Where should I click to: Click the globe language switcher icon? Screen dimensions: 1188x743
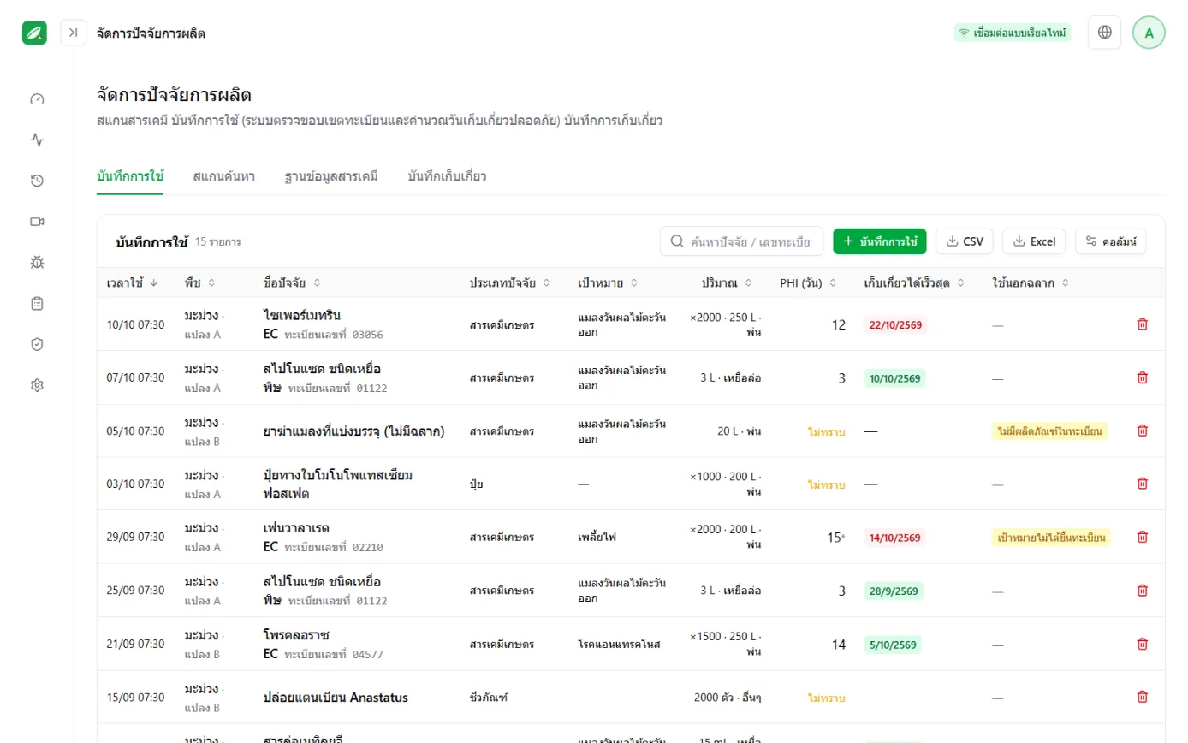click(x=1104, y=33)
